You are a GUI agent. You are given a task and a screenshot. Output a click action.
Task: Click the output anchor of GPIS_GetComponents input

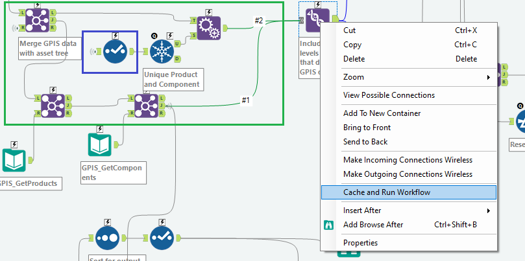[x=116, y=144]
